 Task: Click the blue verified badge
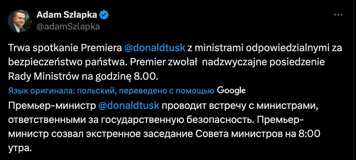[x=104, y=15]
